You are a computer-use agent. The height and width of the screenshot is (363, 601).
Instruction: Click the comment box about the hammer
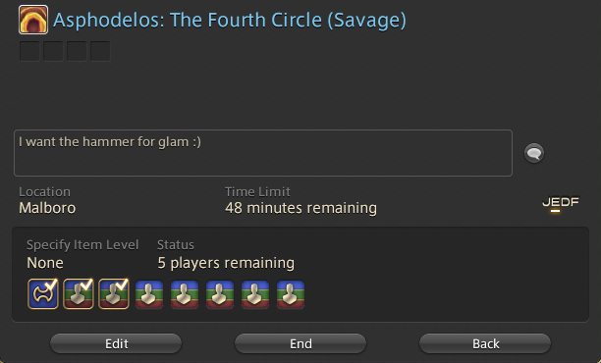click(263, 153)
